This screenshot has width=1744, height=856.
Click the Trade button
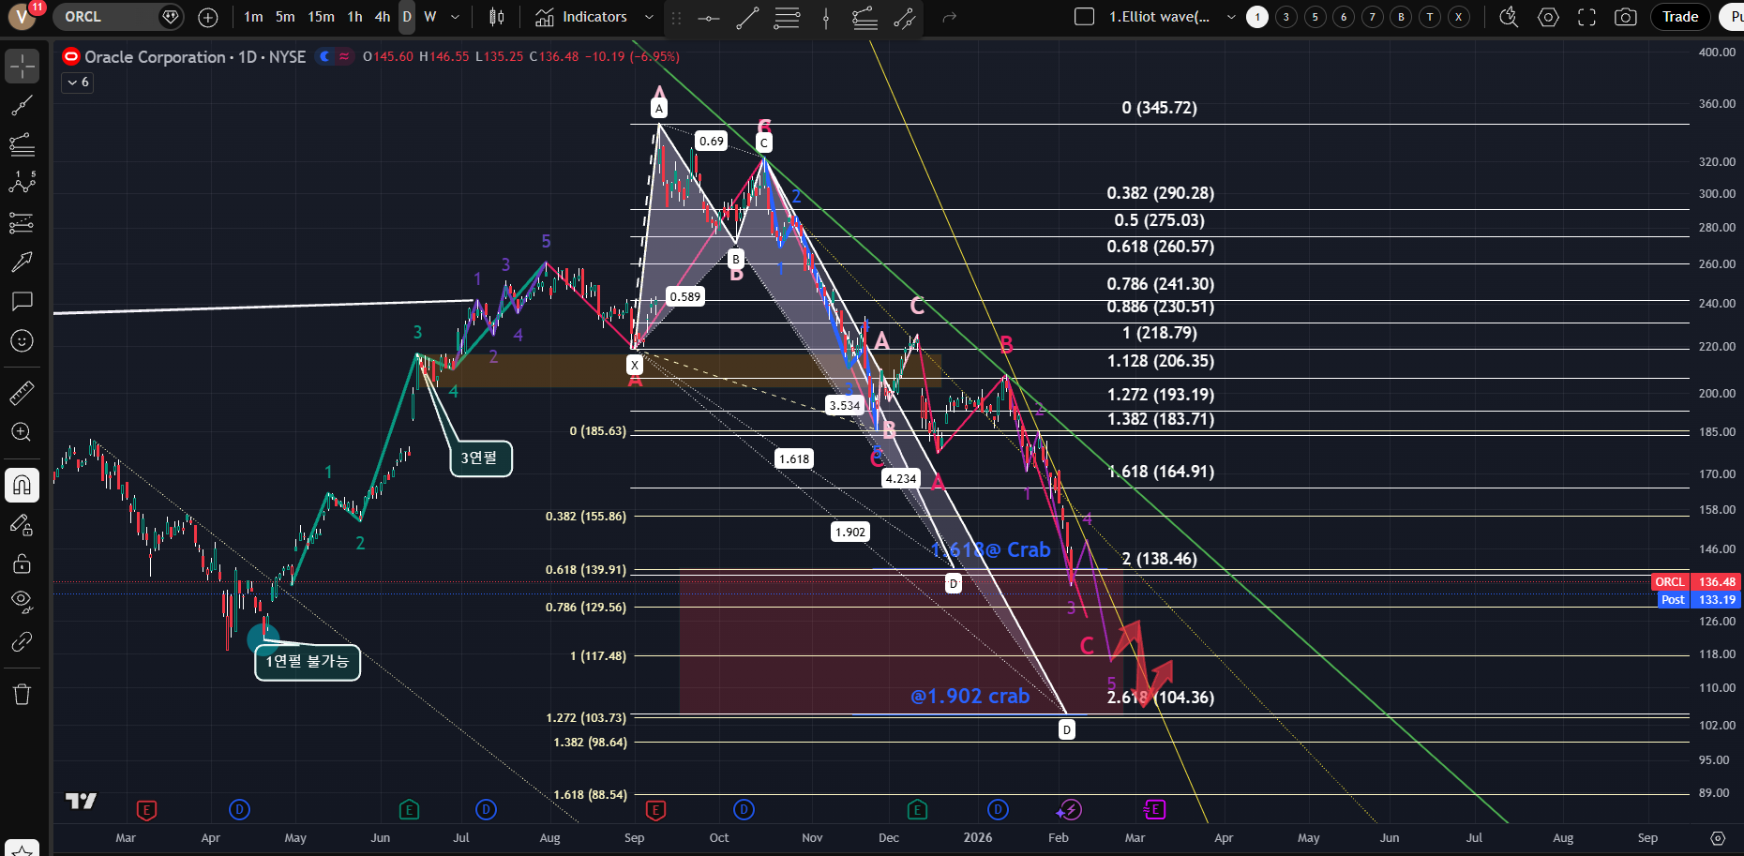click(x=1679, y=17)
